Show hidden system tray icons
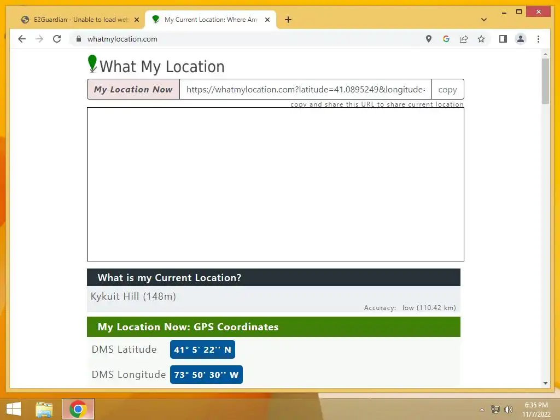560x420 pixels. (482, 410)
